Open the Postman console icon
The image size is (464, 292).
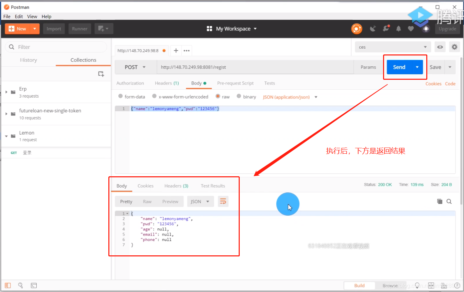[x=34, y=285]
